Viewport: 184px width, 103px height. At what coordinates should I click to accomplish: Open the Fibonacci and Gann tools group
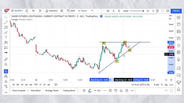6,27
